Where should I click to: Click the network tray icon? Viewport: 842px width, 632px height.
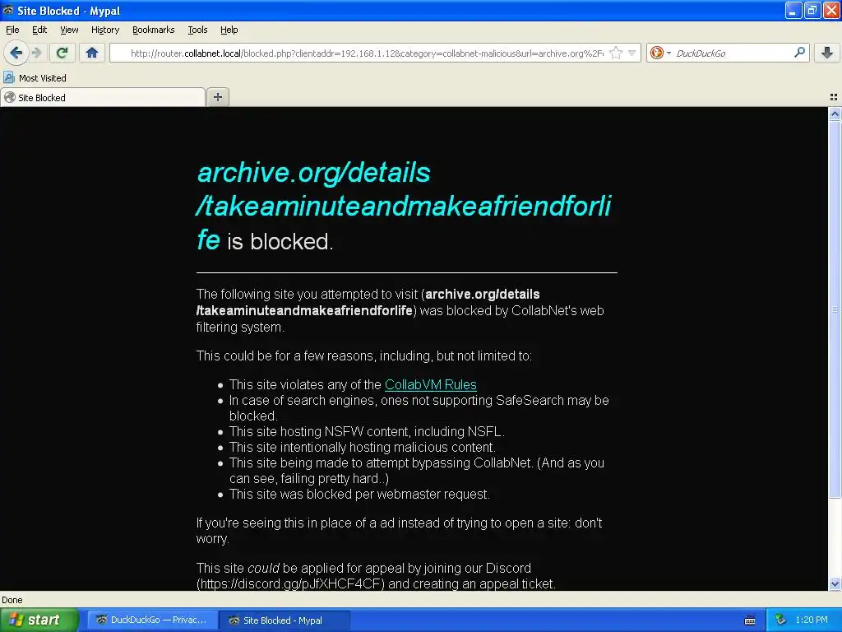coord(780,620)
